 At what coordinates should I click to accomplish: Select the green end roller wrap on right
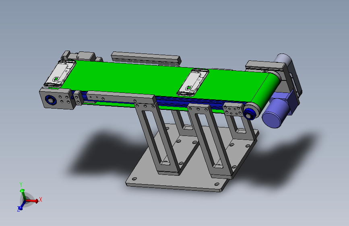point(266,89)
